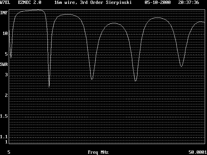Click the end frequency 50.0001 label
Screen dimensions: 207x155
tap(198, 152)
